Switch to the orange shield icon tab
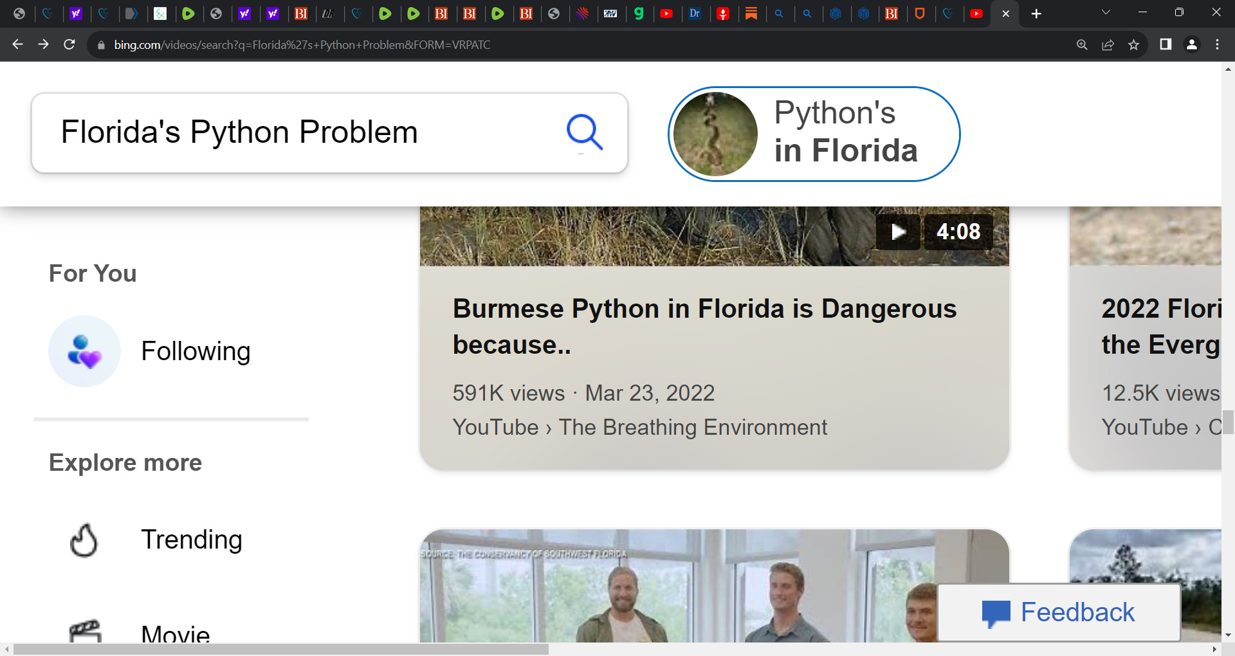The image size is (1235, 656). [920, 14]
